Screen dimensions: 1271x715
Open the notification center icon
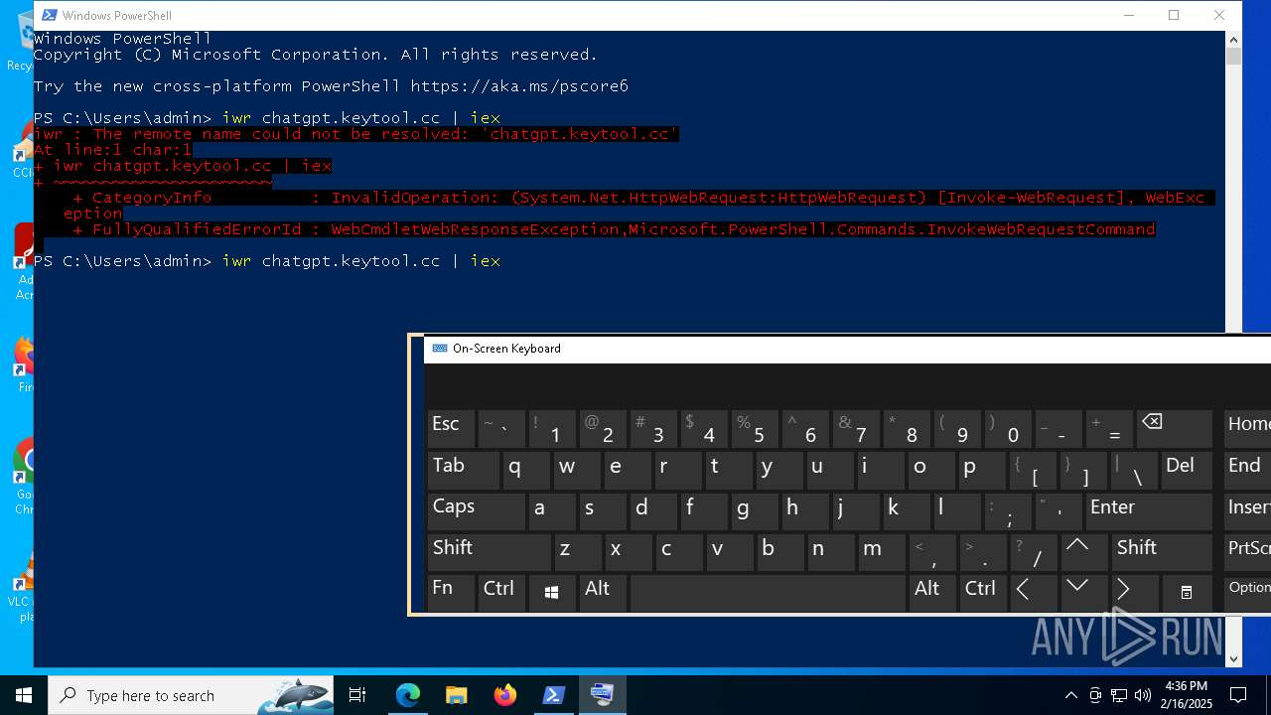click(1238, 695)
